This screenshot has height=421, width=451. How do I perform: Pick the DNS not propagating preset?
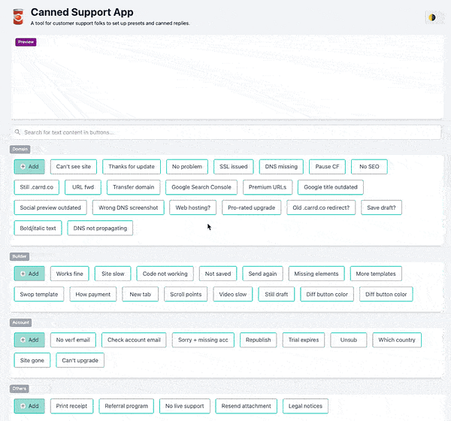tap(100, 228)
